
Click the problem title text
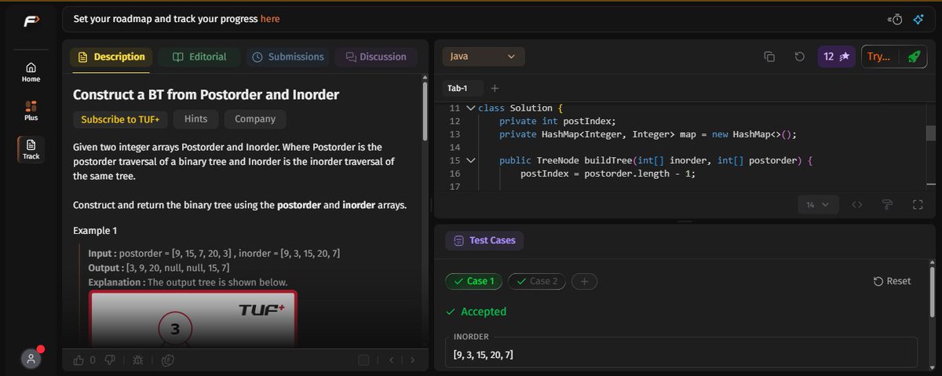pos(206,95)
